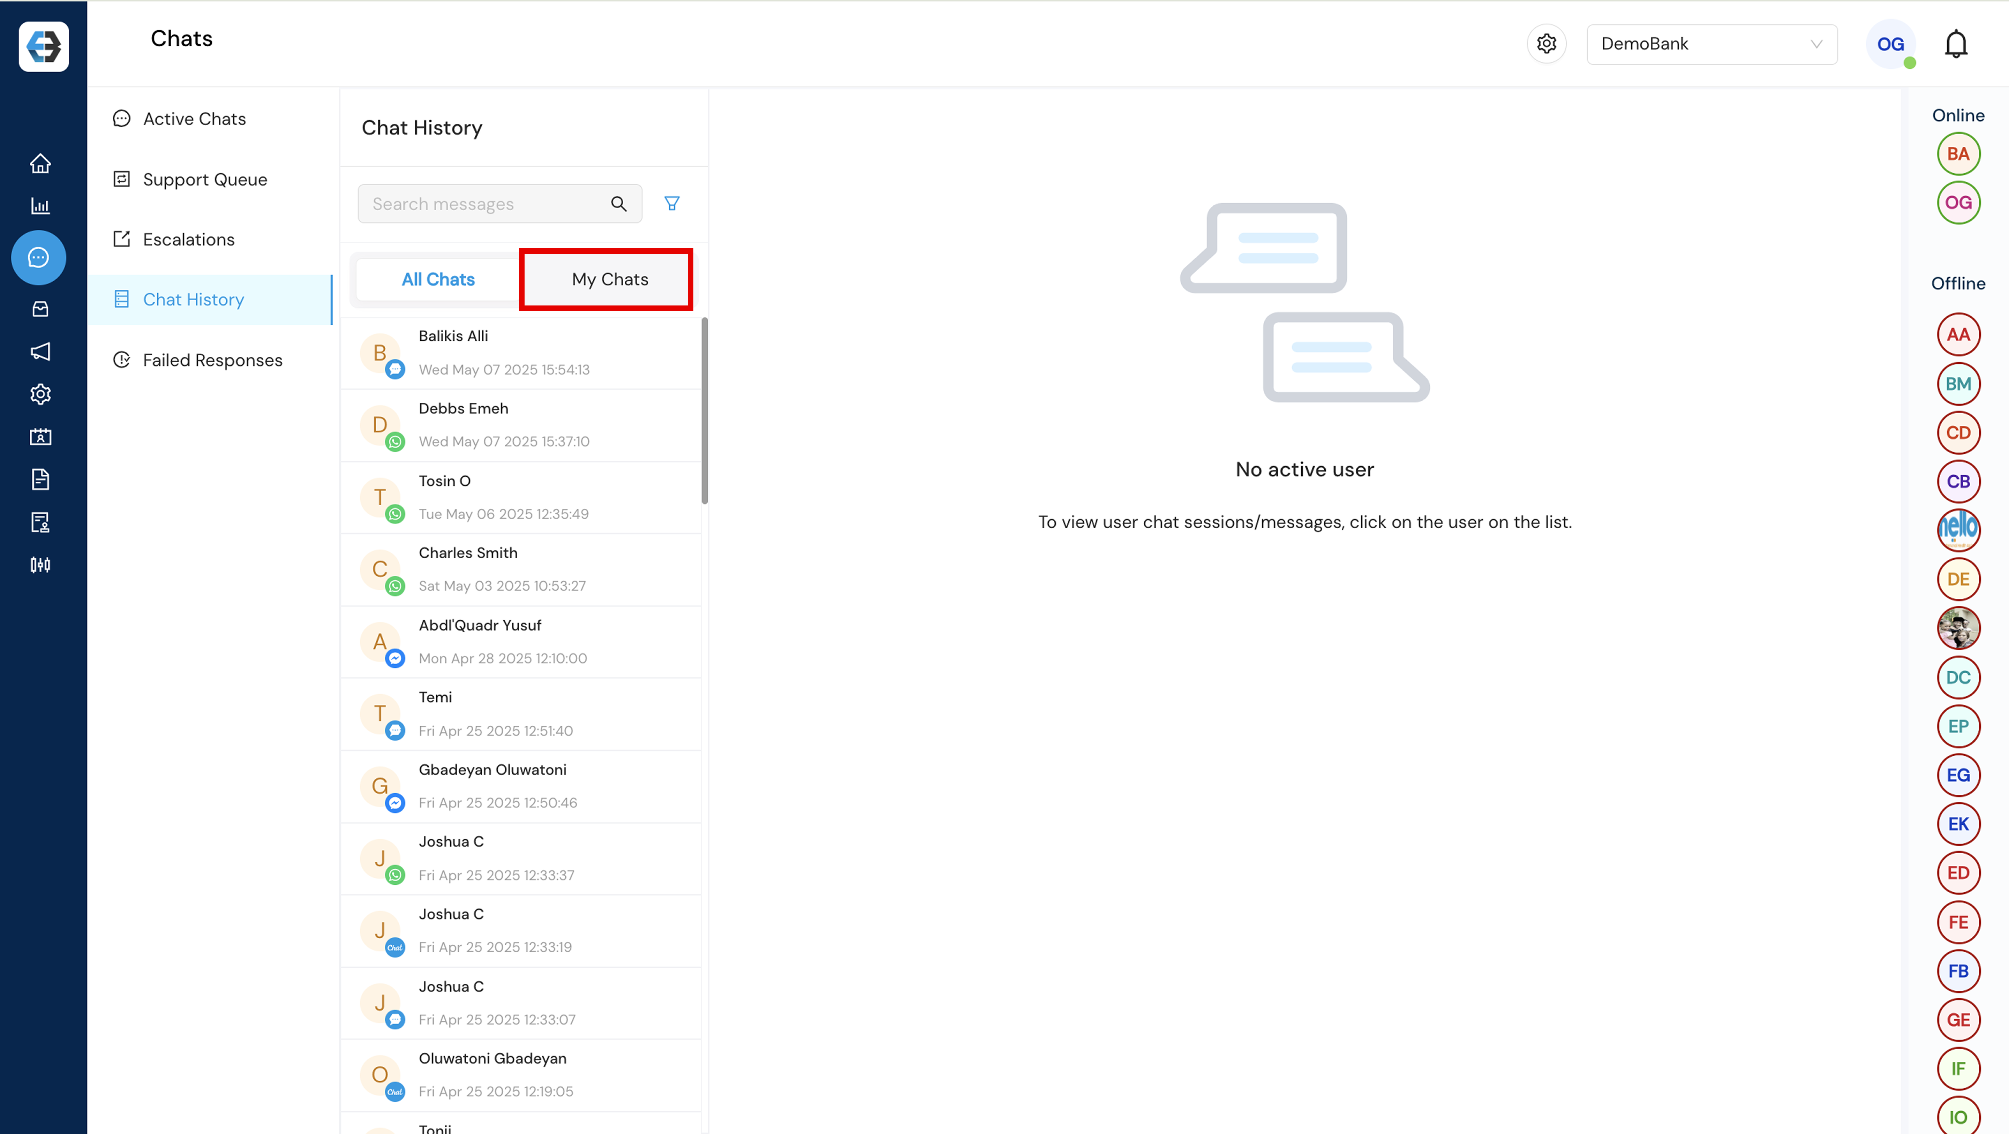This screenshot has width=2009, height=1134.
Task: Click the top bar settings gear
Action: pos(1546,44)
